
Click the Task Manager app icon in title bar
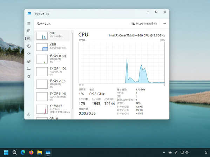(x=29, y=14)
